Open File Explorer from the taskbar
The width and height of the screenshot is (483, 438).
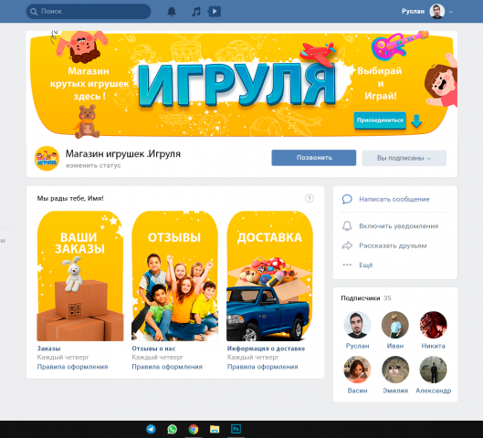pyautogui.click(x=215, y=429)
